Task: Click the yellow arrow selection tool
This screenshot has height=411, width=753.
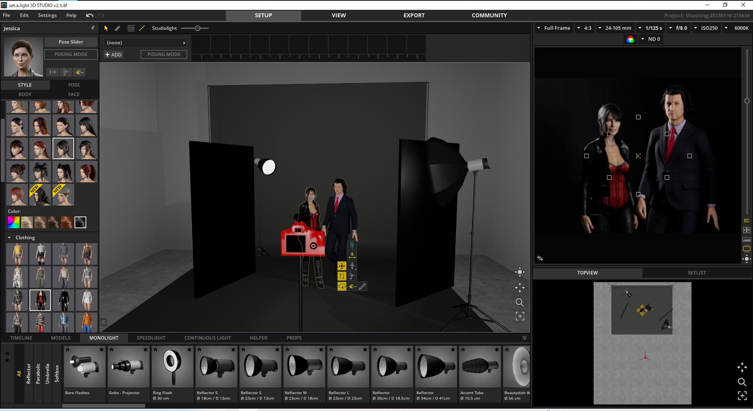Action: pyautogui.click(x=106, y=28)
